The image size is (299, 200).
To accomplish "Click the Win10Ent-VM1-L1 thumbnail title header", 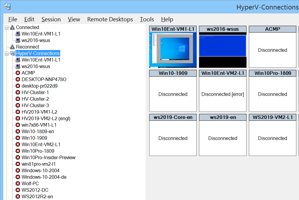I will click(173, 29).
